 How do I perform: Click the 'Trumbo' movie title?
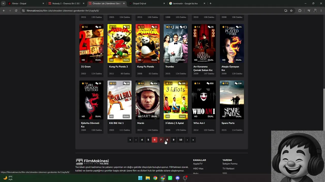tap(170, 67)
